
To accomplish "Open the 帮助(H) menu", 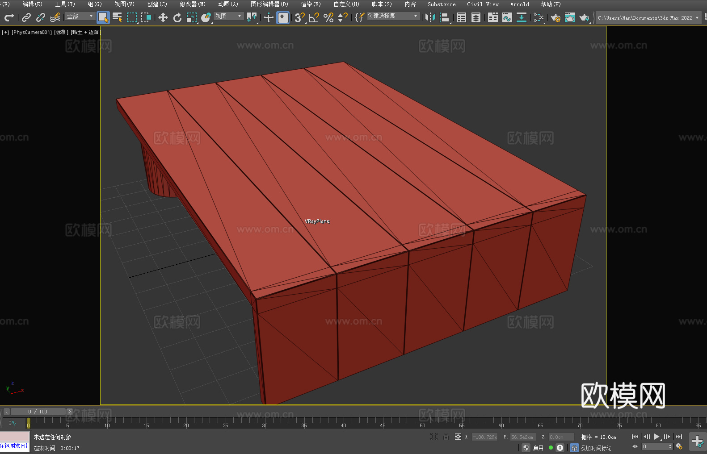I will coord(551,4).
